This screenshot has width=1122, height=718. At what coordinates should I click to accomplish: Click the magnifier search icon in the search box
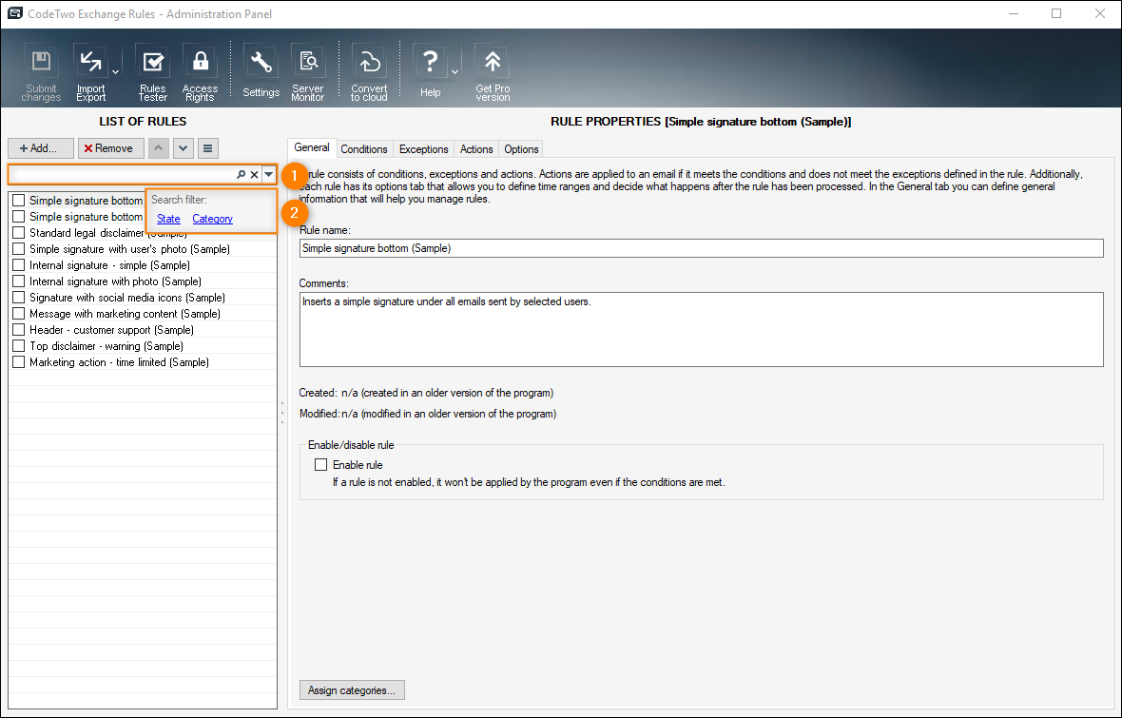pyautogui.click(x=242, y=174)
